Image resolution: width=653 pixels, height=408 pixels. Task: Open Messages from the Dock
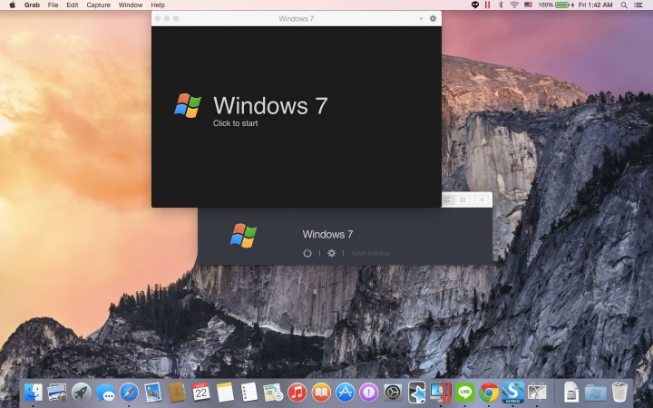pyautogui.click(x=105, y=393)
